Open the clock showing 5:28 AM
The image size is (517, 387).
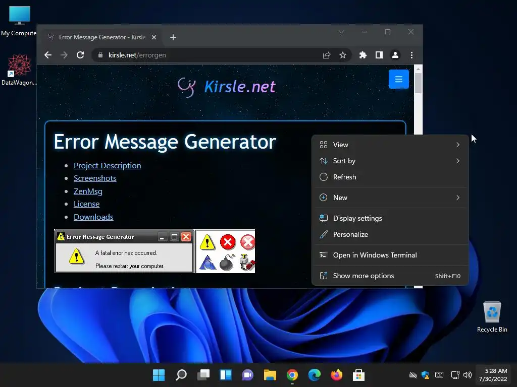pos(493,375)
